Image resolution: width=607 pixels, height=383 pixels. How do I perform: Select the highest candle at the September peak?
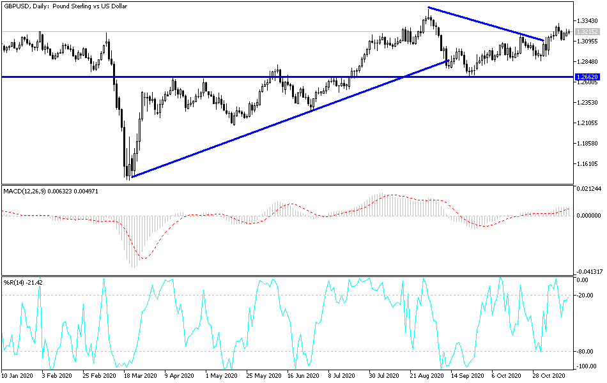(x=428, y=16)
